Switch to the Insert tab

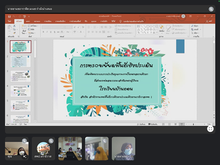tap(28, 22)
